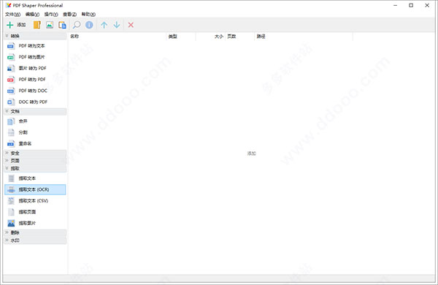Minimize the PDF Shaper window

[x=395, y=5]
